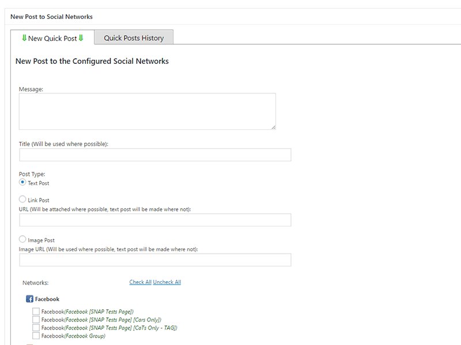Select the Image Post radio button

pos(22,239)
